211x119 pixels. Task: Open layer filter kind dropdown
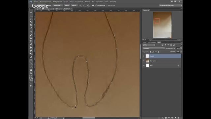[149, 45]
